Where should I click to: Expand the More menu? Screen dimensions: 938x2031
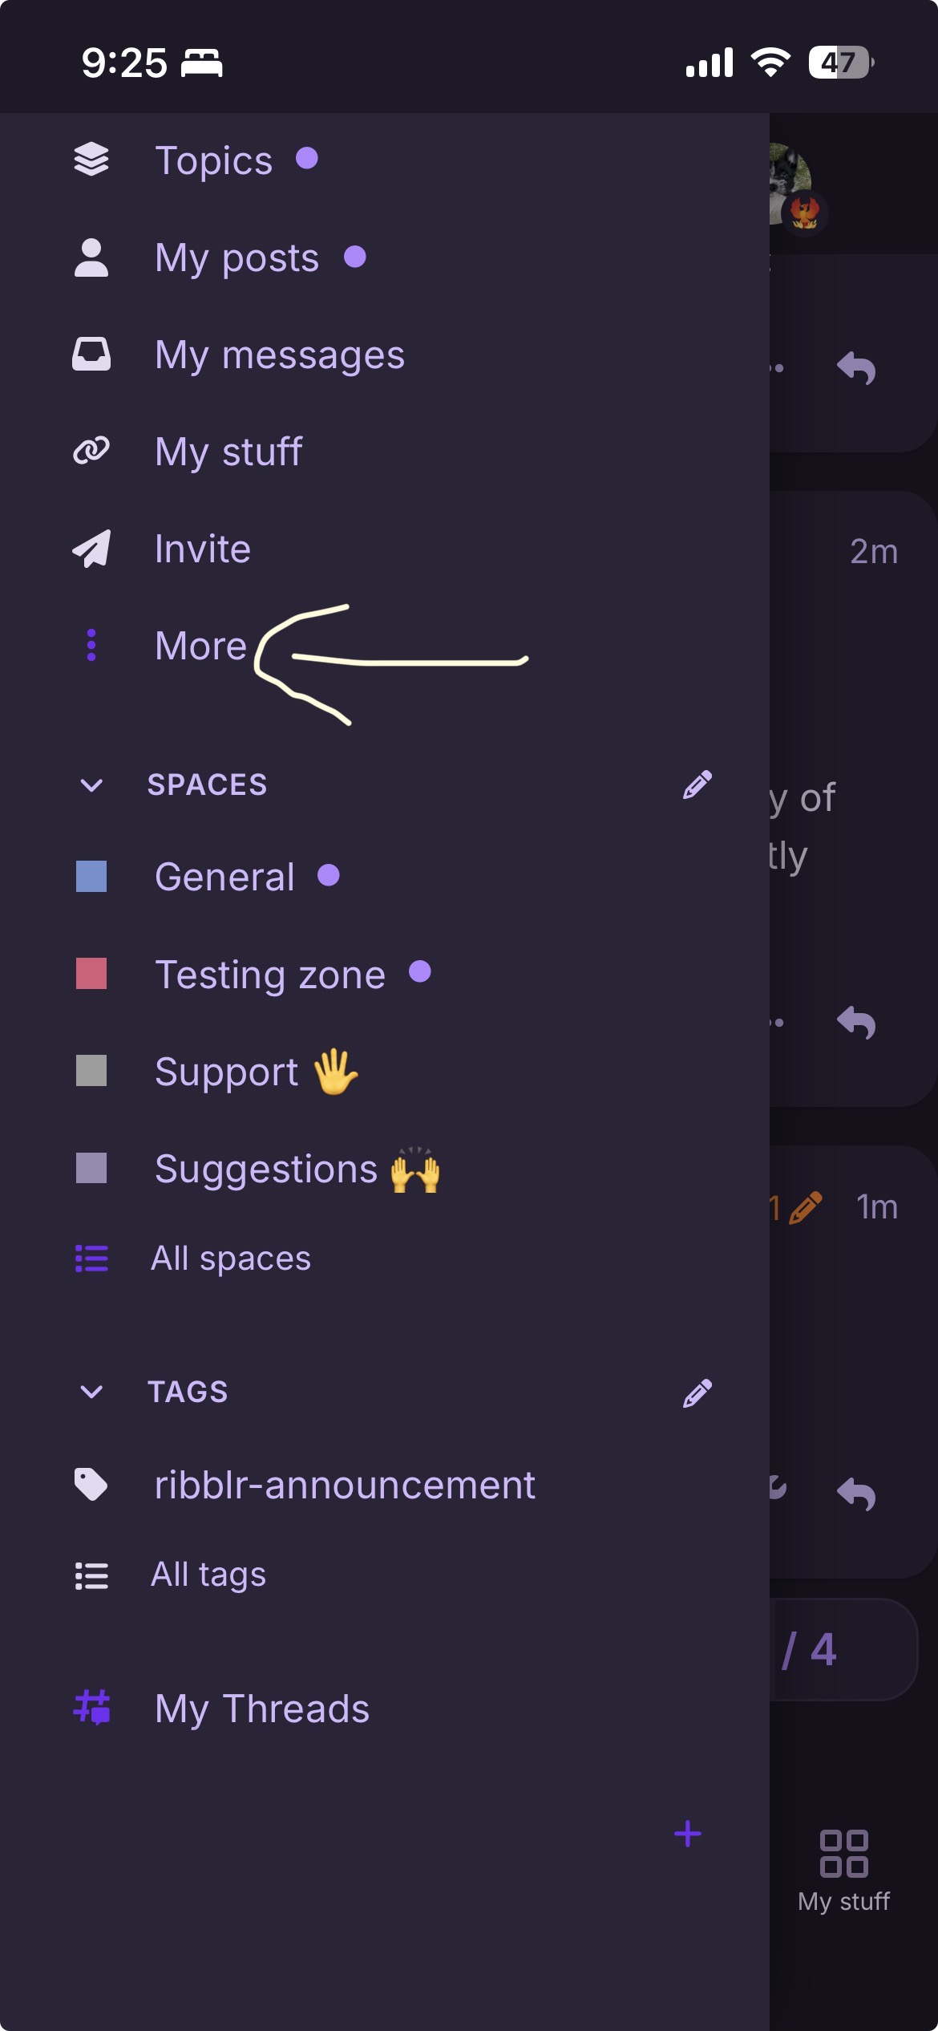pyautogui.click(x=200, y=646)
